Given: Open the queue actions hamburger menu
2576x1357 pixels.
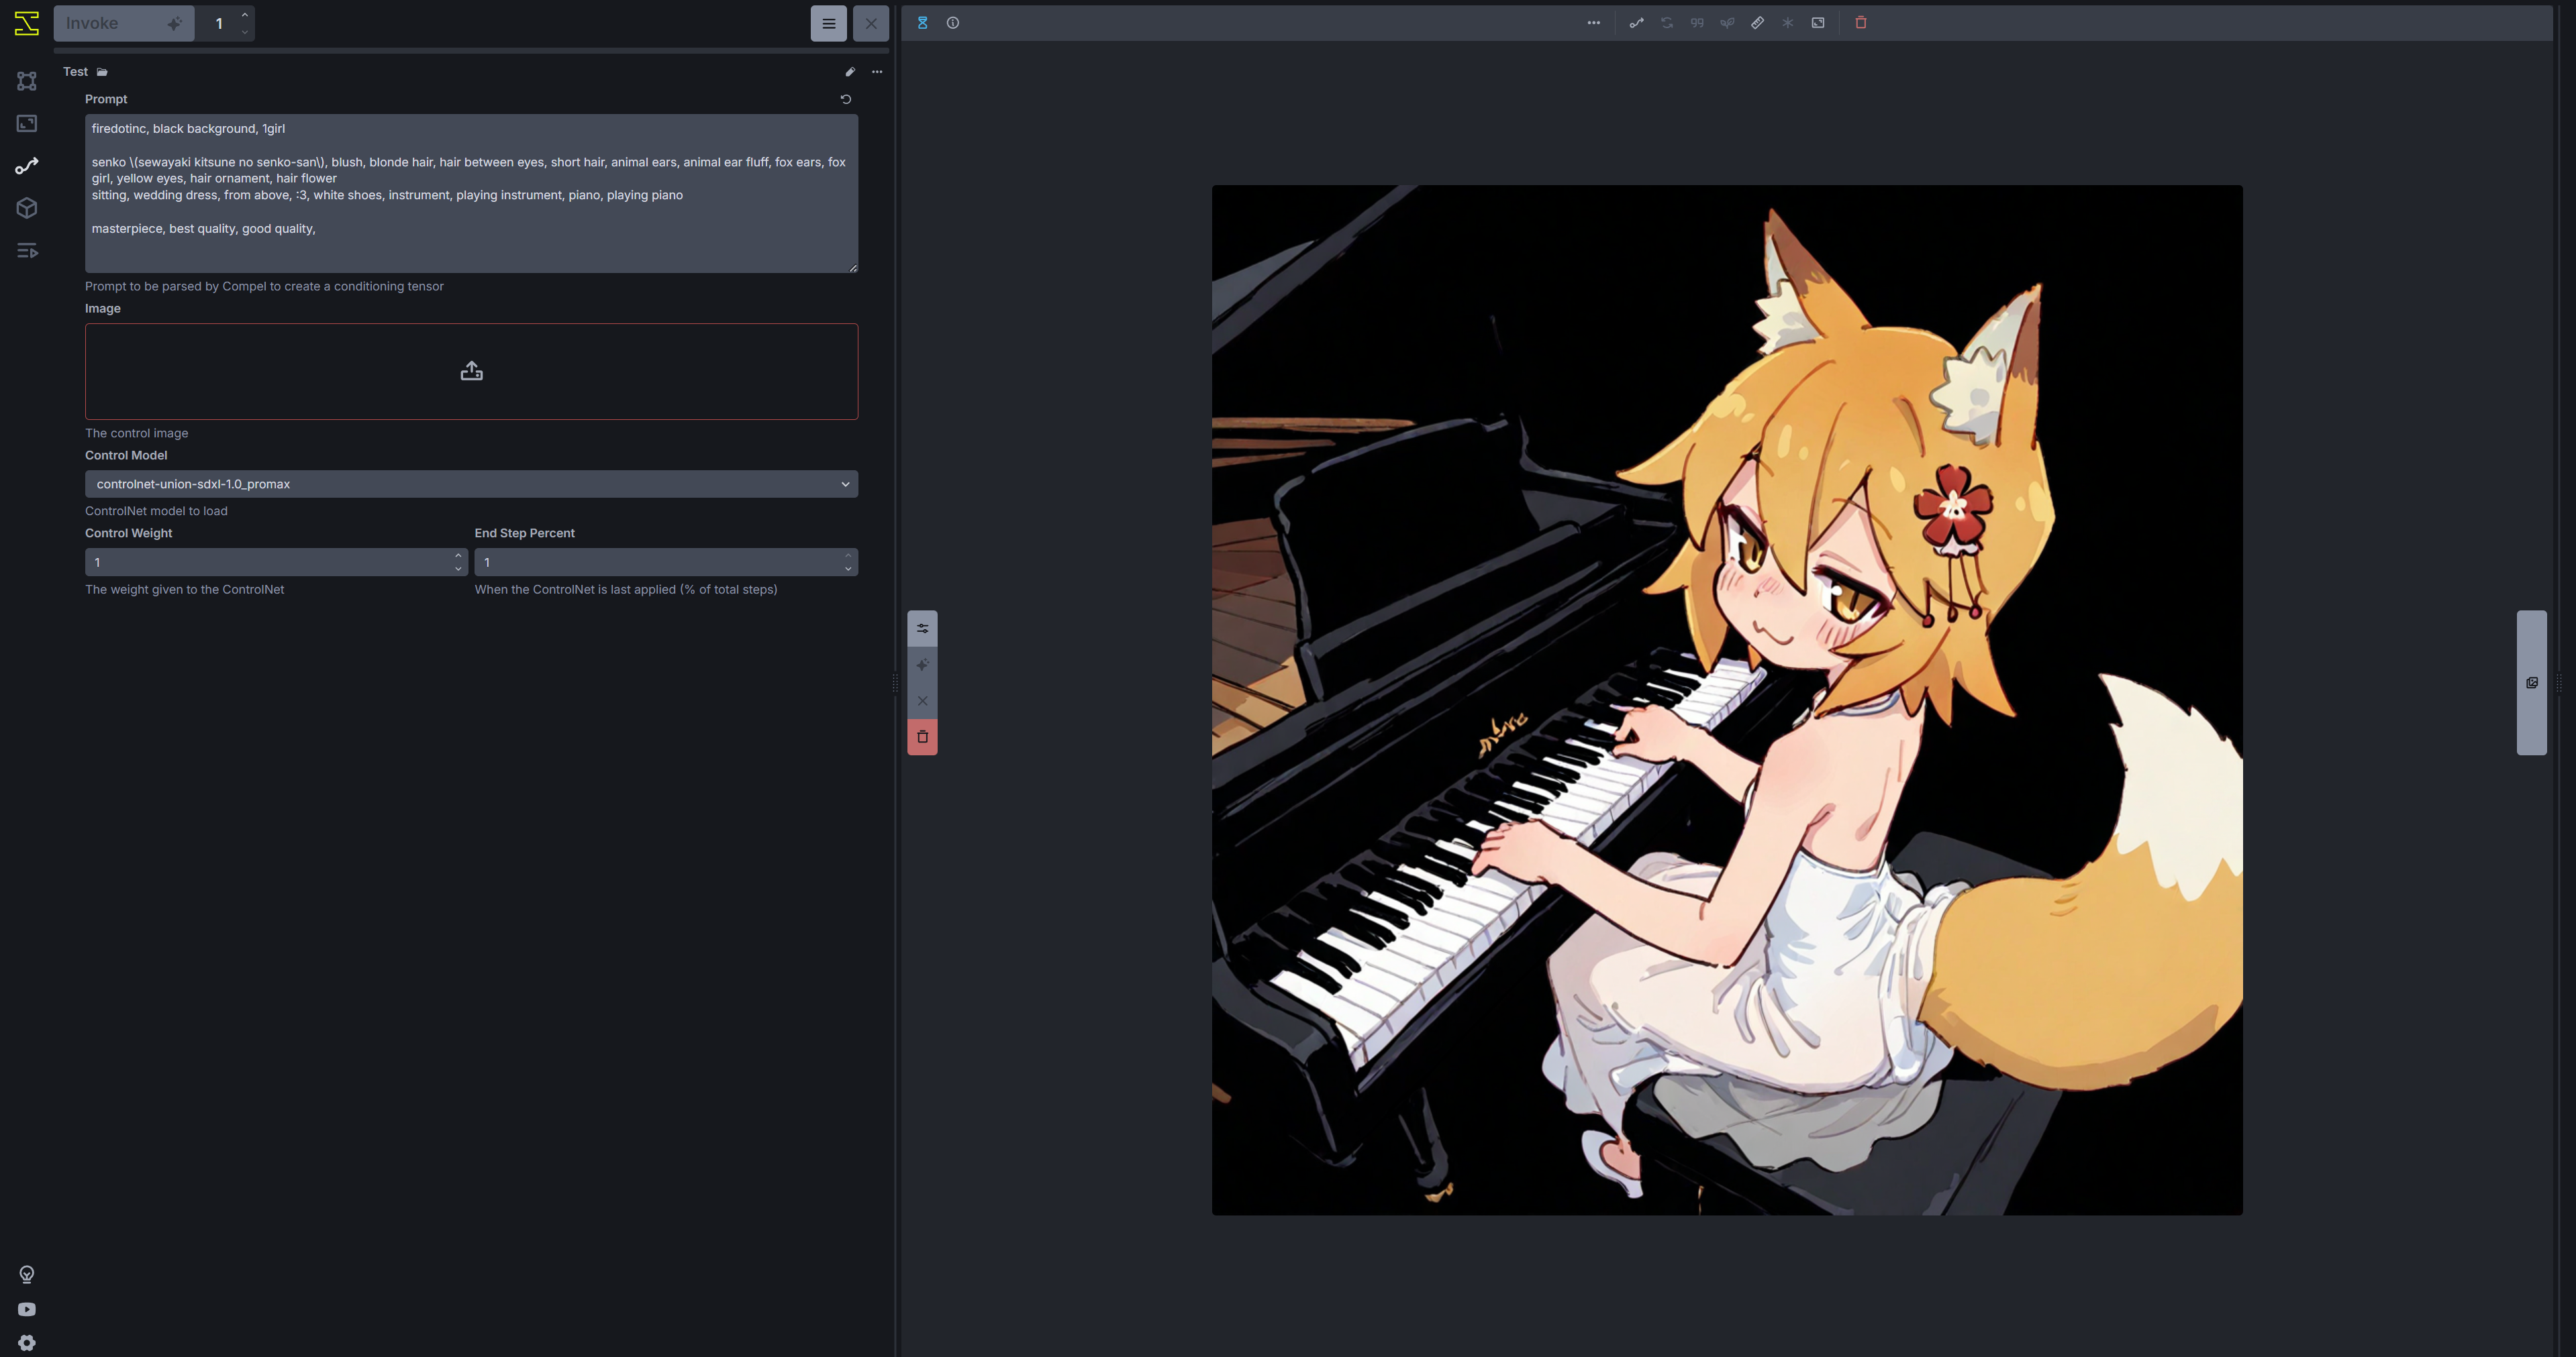Looking at the screenshot, I should (x=828, y=23).
